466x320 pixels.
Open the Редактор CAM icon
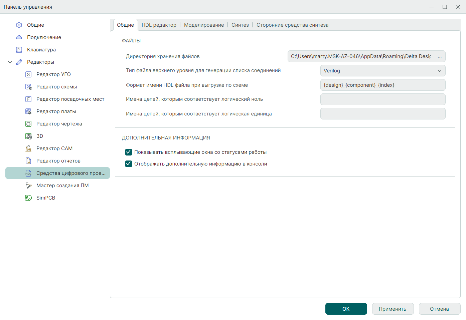28,148
